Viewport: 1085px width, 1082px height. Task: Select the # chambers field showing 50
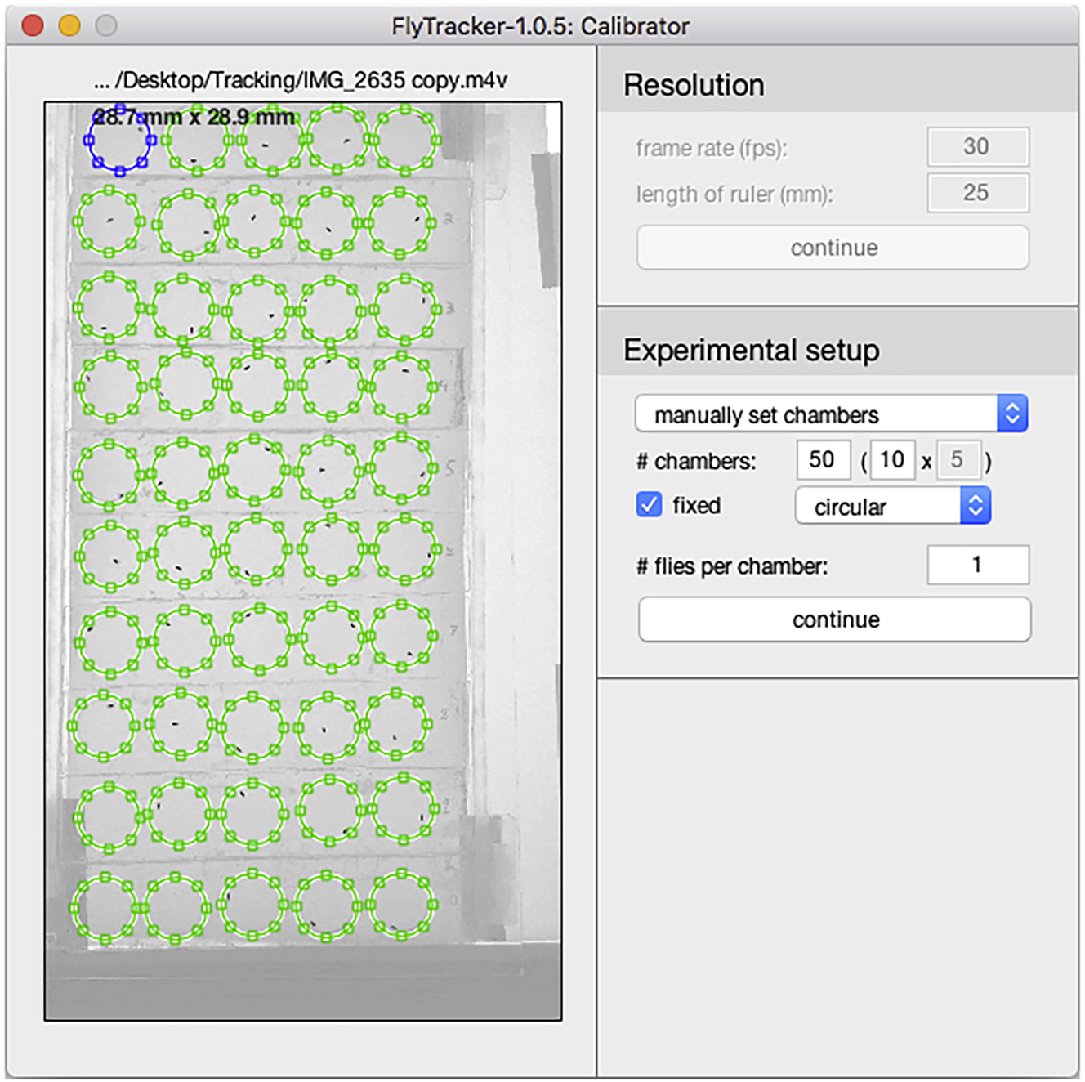pyautogui.click(x=823, y=460)
